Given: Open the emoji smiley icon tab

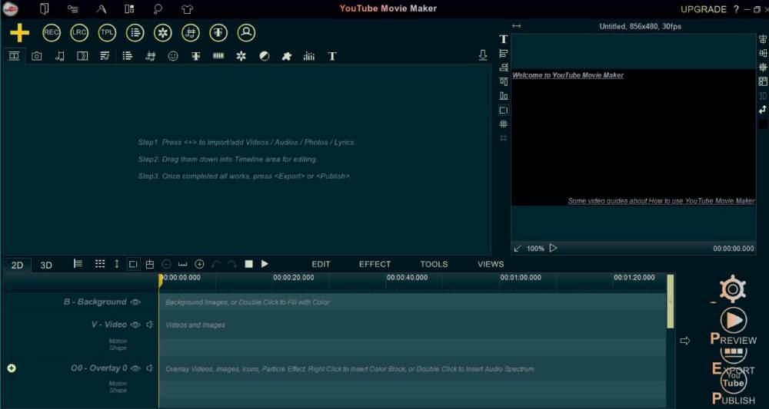Looking at the screenshot, I should [172, 56].
